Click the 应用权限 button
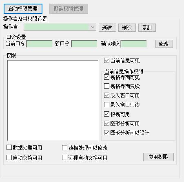 [x=158, y=157]
